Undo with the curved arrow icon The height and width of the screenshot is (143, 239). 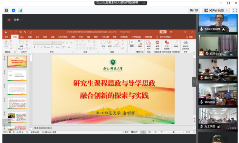point(10,32)
